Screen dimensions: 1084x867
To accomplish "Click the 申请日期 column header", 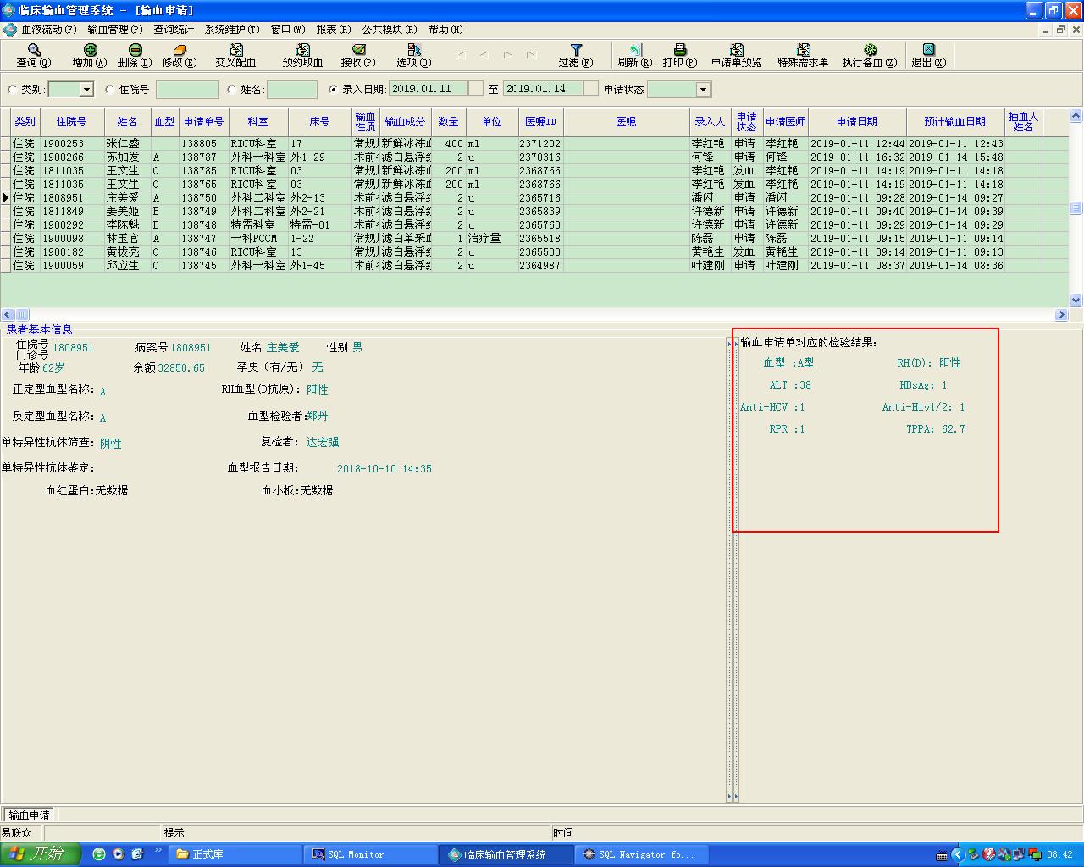I will [856, 122].
